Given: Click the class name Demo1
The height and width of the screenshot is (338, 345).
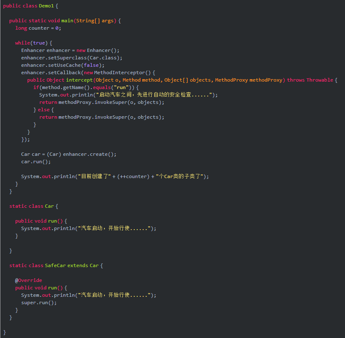Looking at the screenshot, I should point(46,6).
